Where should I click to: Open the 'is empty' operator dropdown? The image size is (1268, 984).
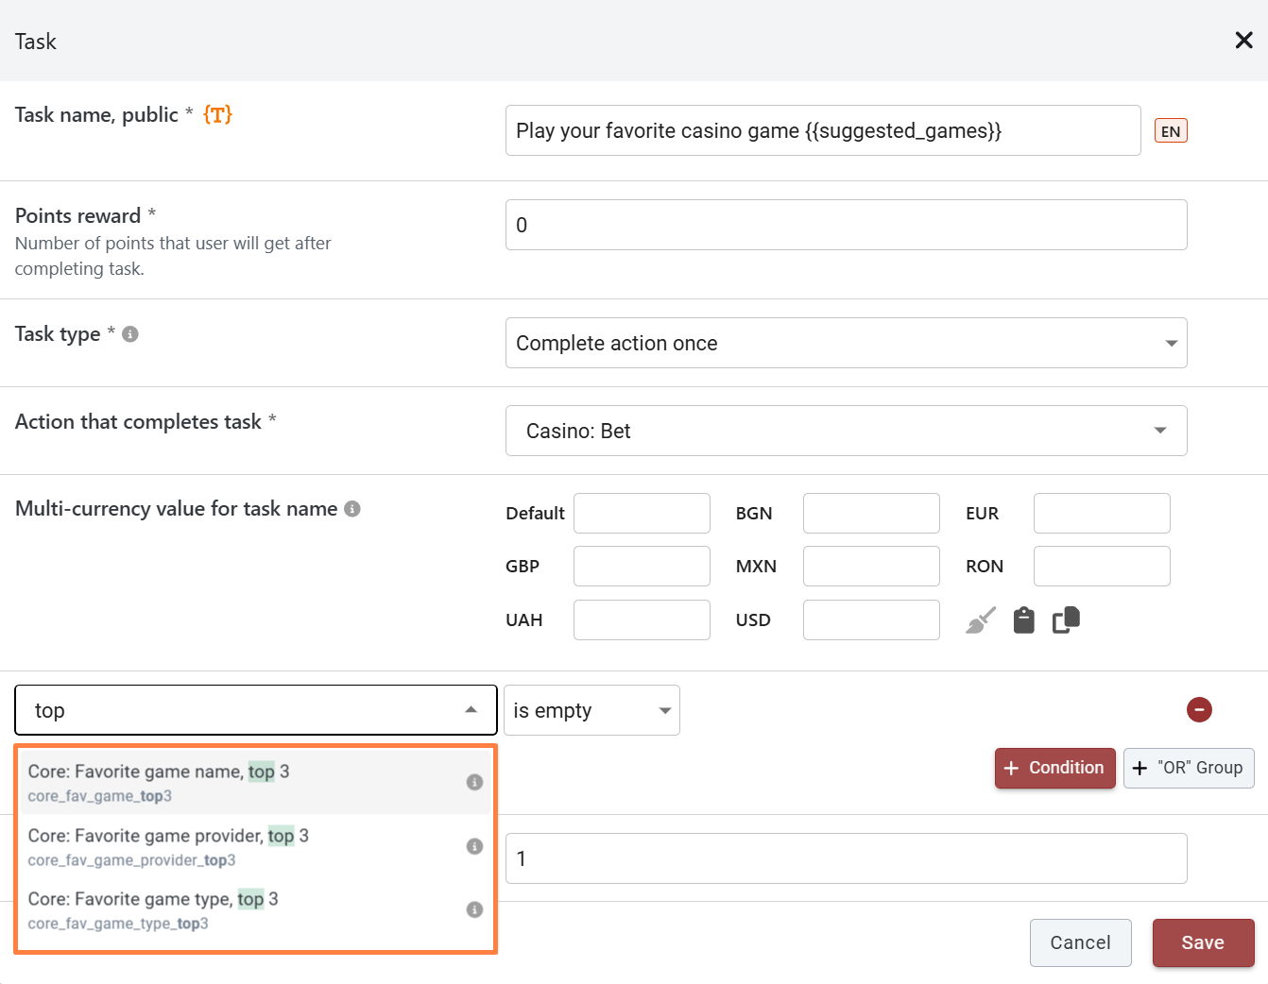point(591,710)
